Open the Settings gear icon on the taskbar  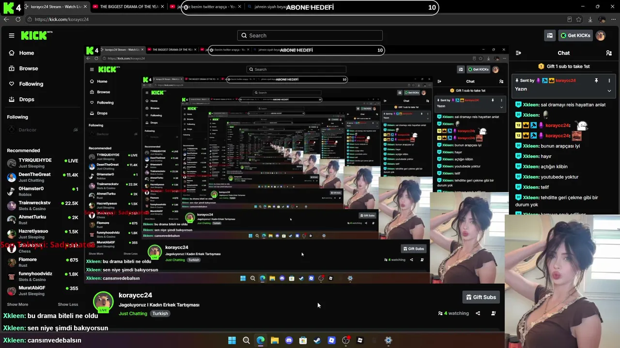(x=388, y=340)
